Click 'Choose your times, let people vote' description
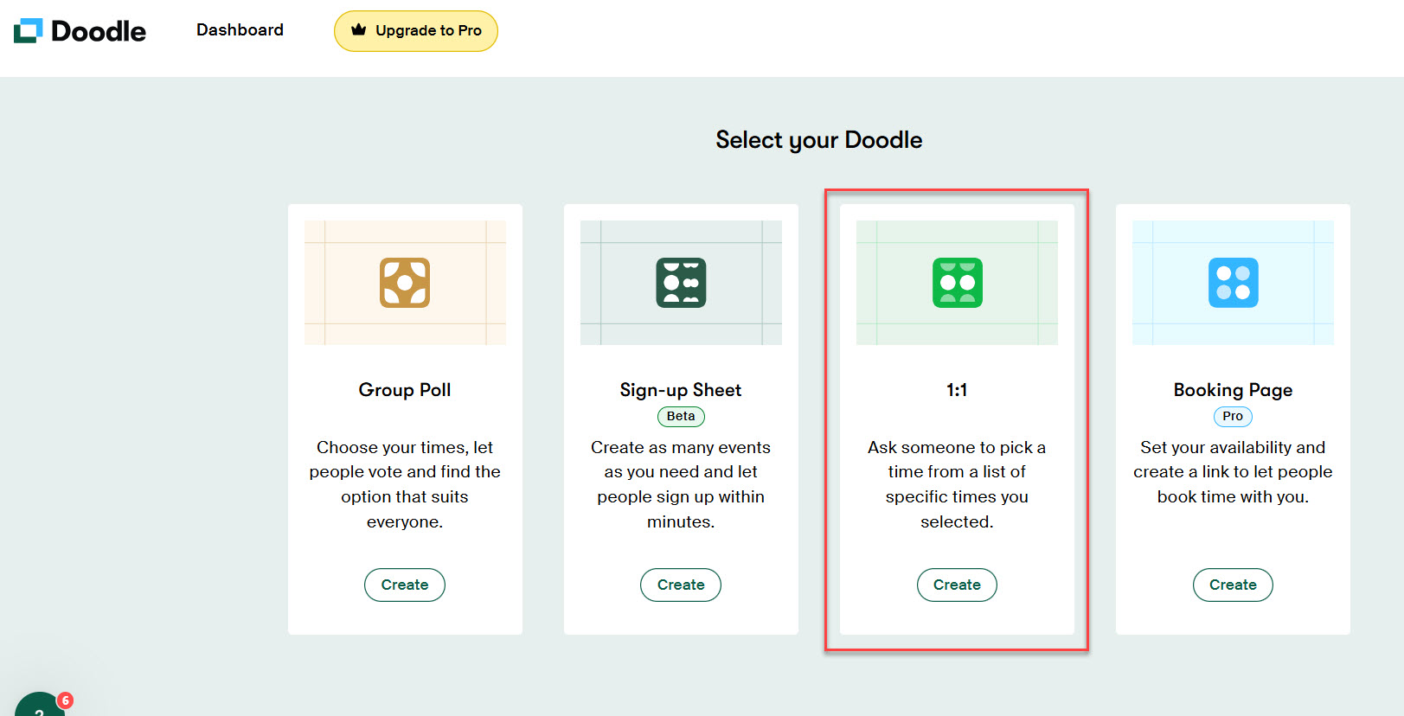 pyautogui.click(x=405, y=484)
